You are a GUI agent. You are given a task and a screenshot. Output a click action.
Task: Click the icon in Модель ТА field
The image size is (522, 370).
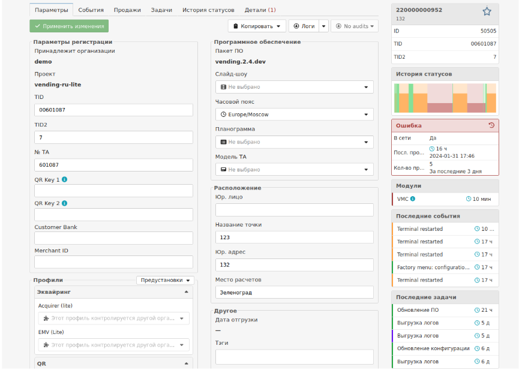click(x=223, y=169)
